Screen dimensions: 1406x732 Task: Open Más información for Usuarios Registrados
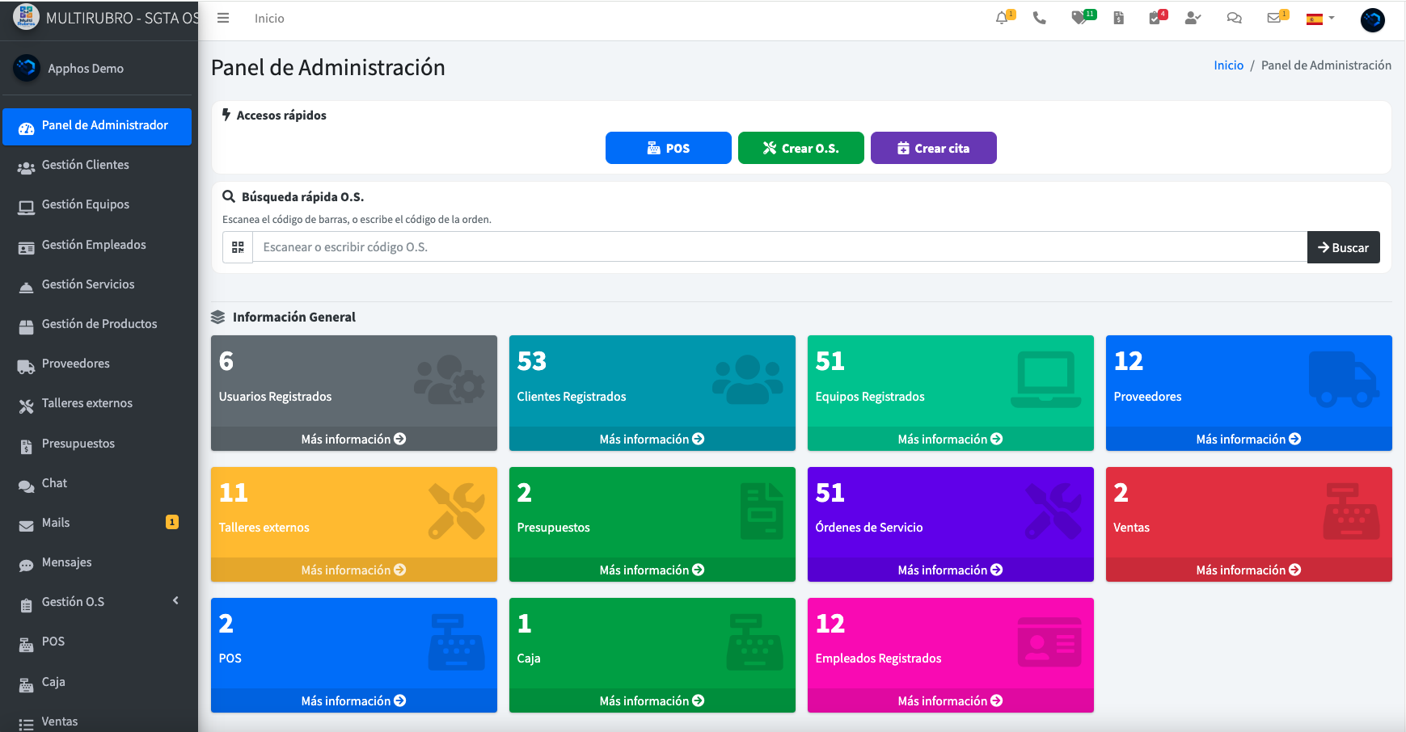click(x=353, y=439)
